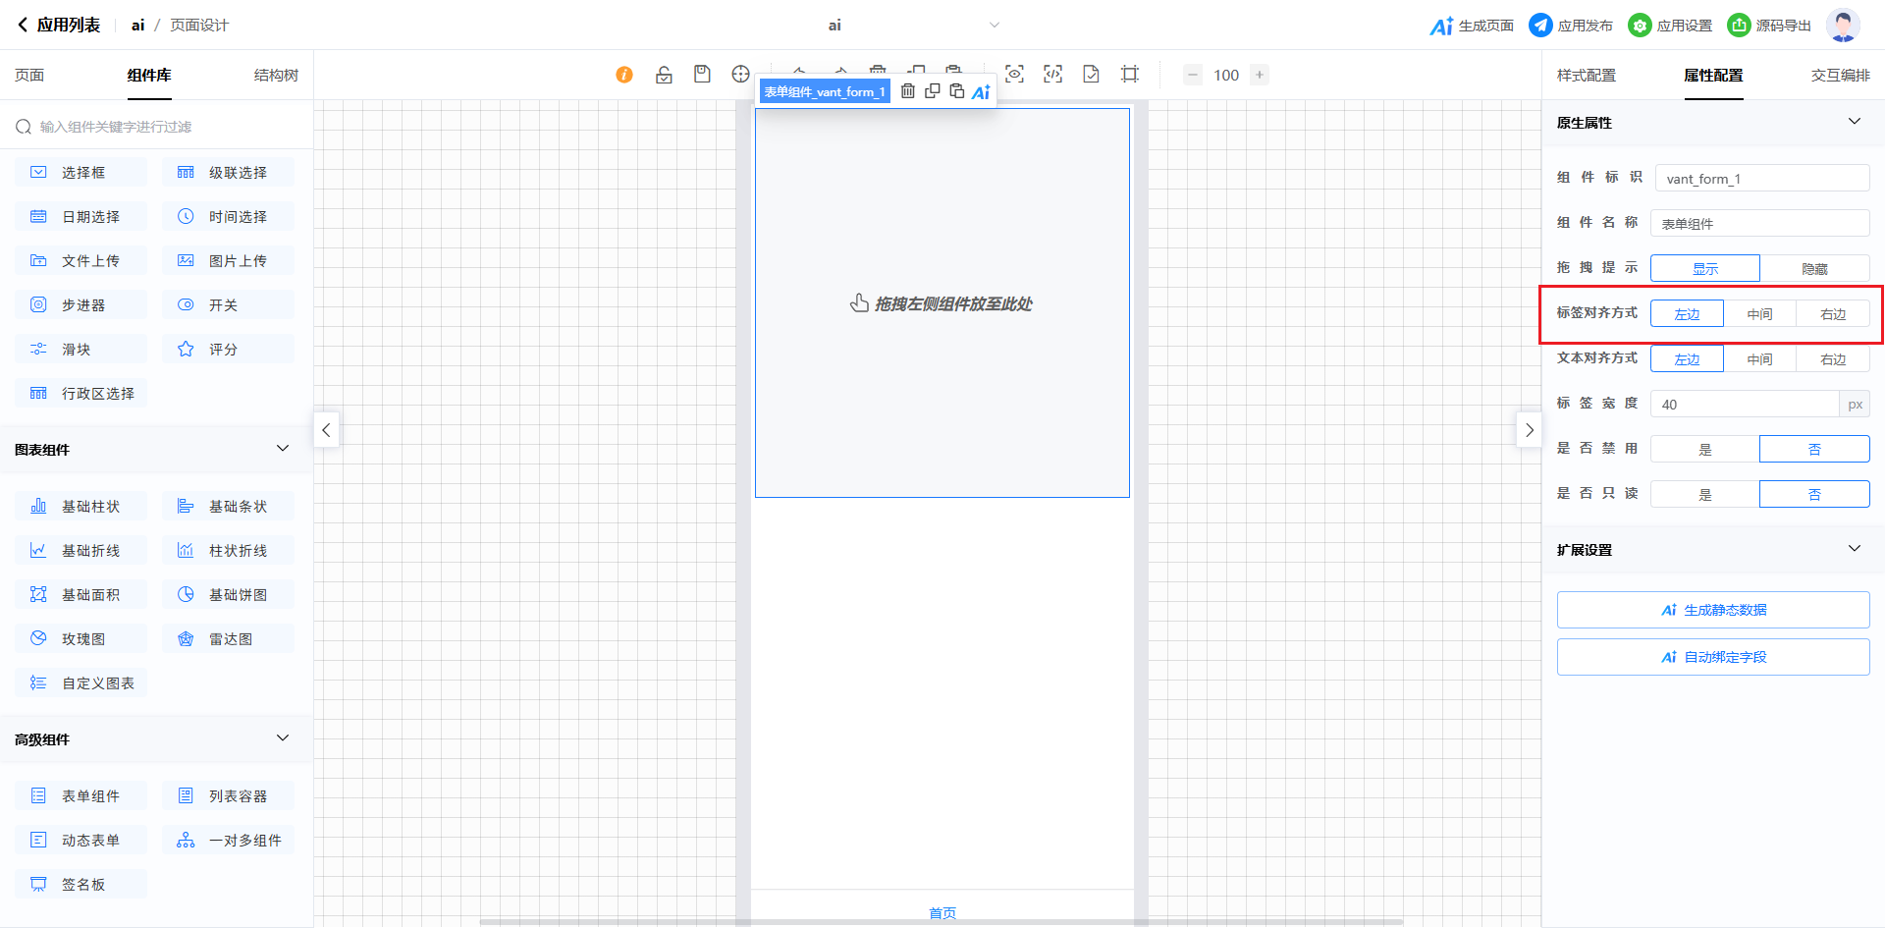
Task: Switch to the 样式配置 tab
Action: point(1586,76)
